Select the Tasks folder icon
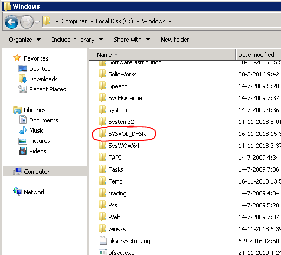 pyautogui.click(x=102, y=169)
